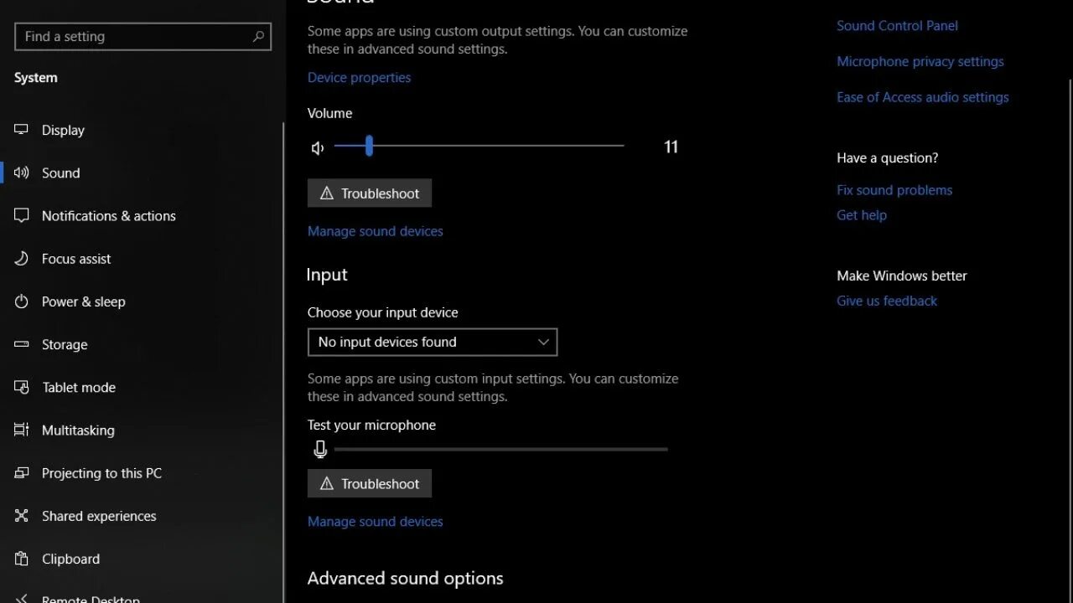Mute output using volume speaker icon
1073x603 pixels.
click(x=318, y=148)
